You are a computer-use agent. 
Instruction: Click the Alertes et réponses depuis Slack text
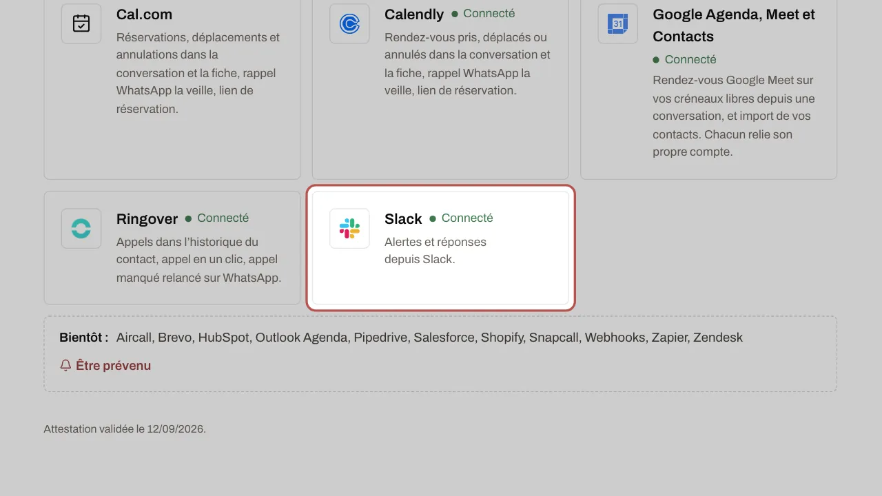[x=435, y=251]
